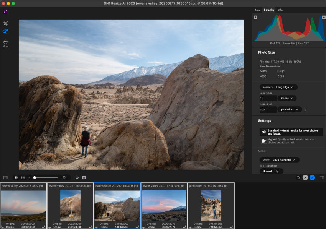Apply with the blue checkmark button
The height and width of the screenshot is (229, 326).
pos(312,178)
